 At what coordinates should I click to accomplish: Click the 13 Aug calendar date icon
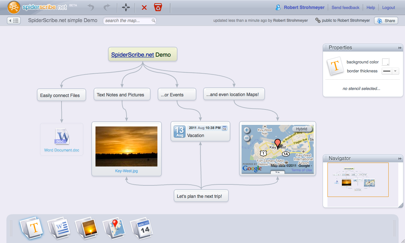180,132
